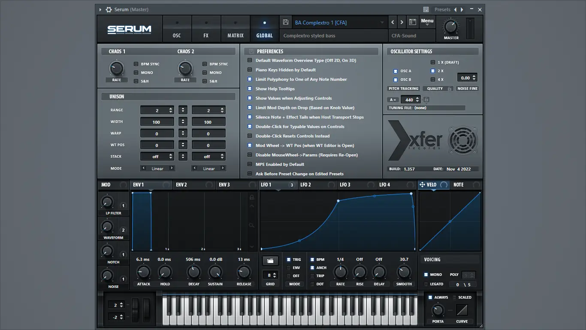This screenshot has height=330, width=586.
Task: Open the preset browser icon next to Menu
Action: [x=413, y=22]
